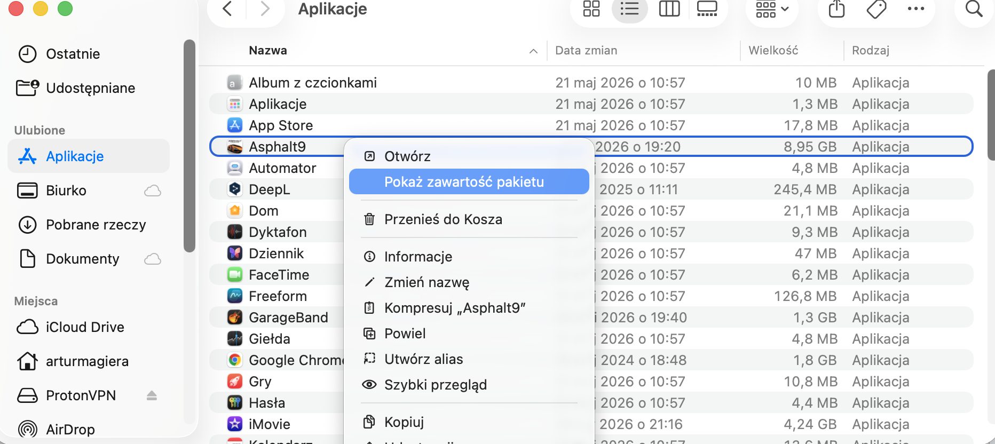Screen dimensions: 995x444
Task: Select the Google Chrome app icon
Action: point(234,360)
